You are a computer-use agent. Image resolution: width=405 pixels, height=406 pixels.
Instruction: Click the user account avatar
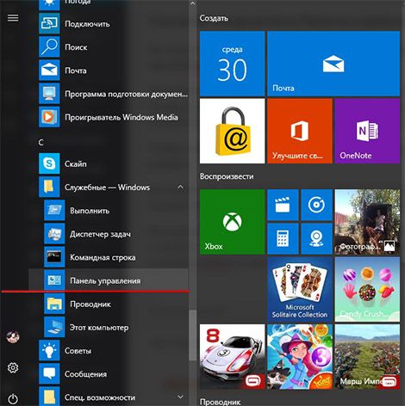pyautogui.click(x=13, y=336)
